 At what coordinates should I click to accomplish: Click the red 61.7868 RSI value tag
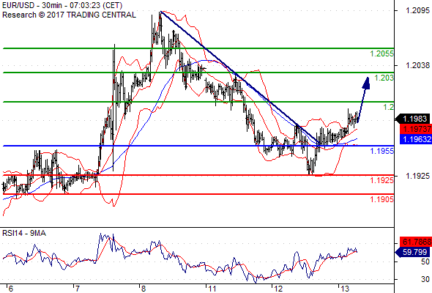click(x=415, y=242)
